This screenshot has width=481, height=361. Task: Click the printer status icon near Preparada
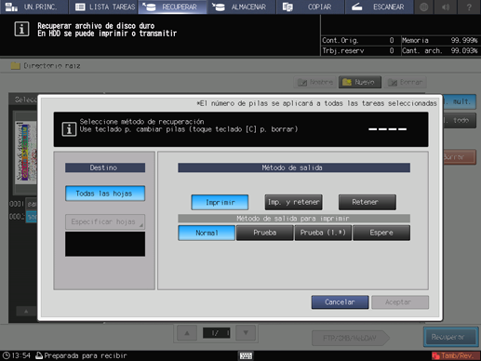pos(39,355)
